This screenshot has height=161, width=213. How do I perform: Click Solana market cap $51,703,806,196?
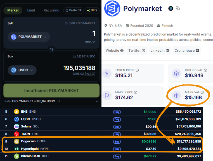tap(189, 127)
